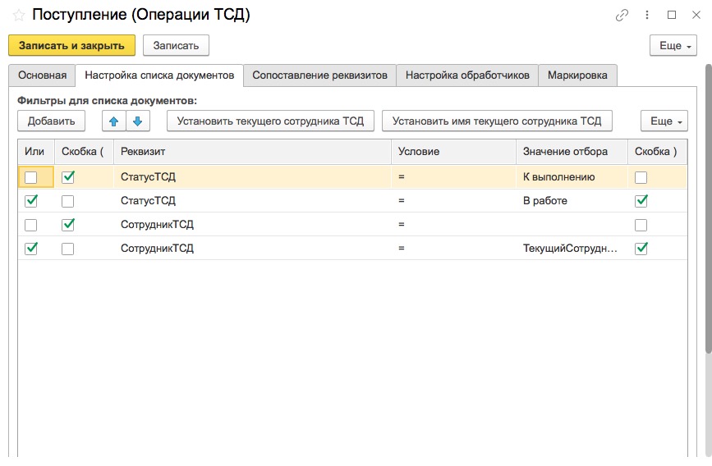Move filter row down with blue arrow
712x466 pixels.
click(138, 121)
